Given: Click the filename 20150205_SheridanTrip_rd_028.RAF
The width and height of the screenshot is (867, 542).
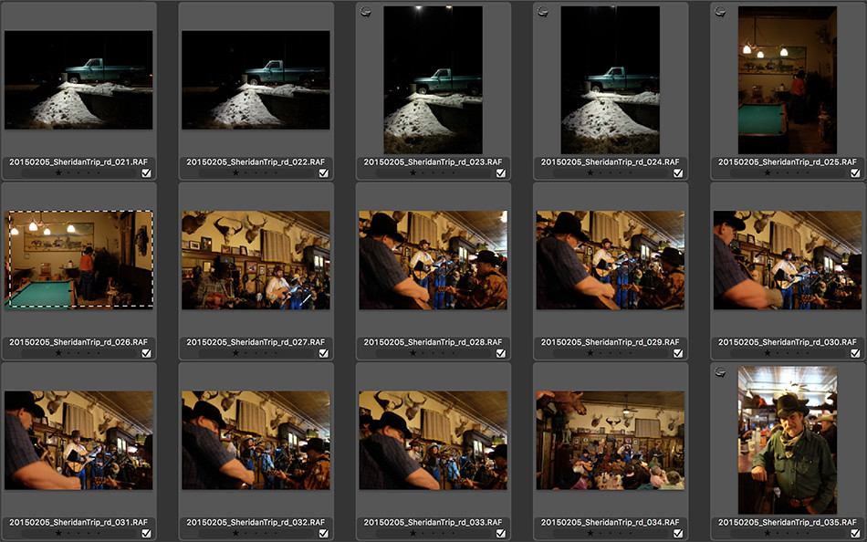Looking at the screenshot, I should click(433, 342).
